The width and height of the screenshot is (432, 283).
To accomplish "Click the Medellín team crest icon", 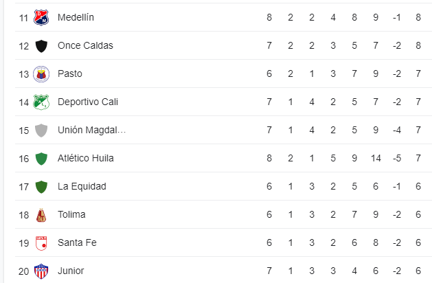I will click(41, 17).
